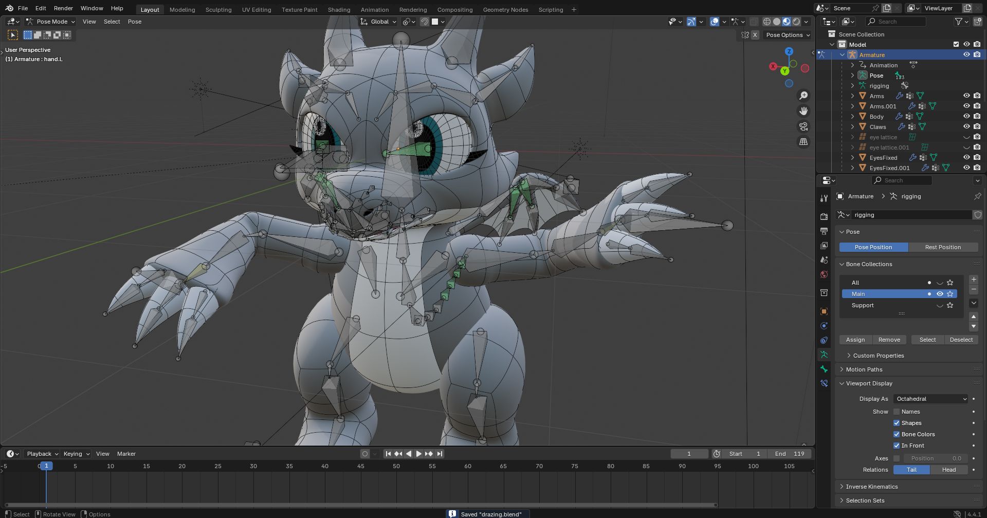
Task: Uncheck Bone Colors option
Action: click(x=897, y=434)
